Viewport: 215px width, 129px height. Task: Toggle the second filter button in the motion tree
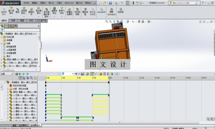(24, 78)
